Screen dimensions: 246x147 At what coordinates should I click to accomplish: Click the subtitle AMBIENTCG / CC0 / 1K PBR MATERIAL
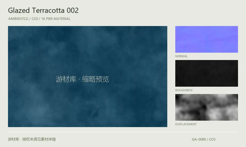pyautogui.click(x=39, y=19)
